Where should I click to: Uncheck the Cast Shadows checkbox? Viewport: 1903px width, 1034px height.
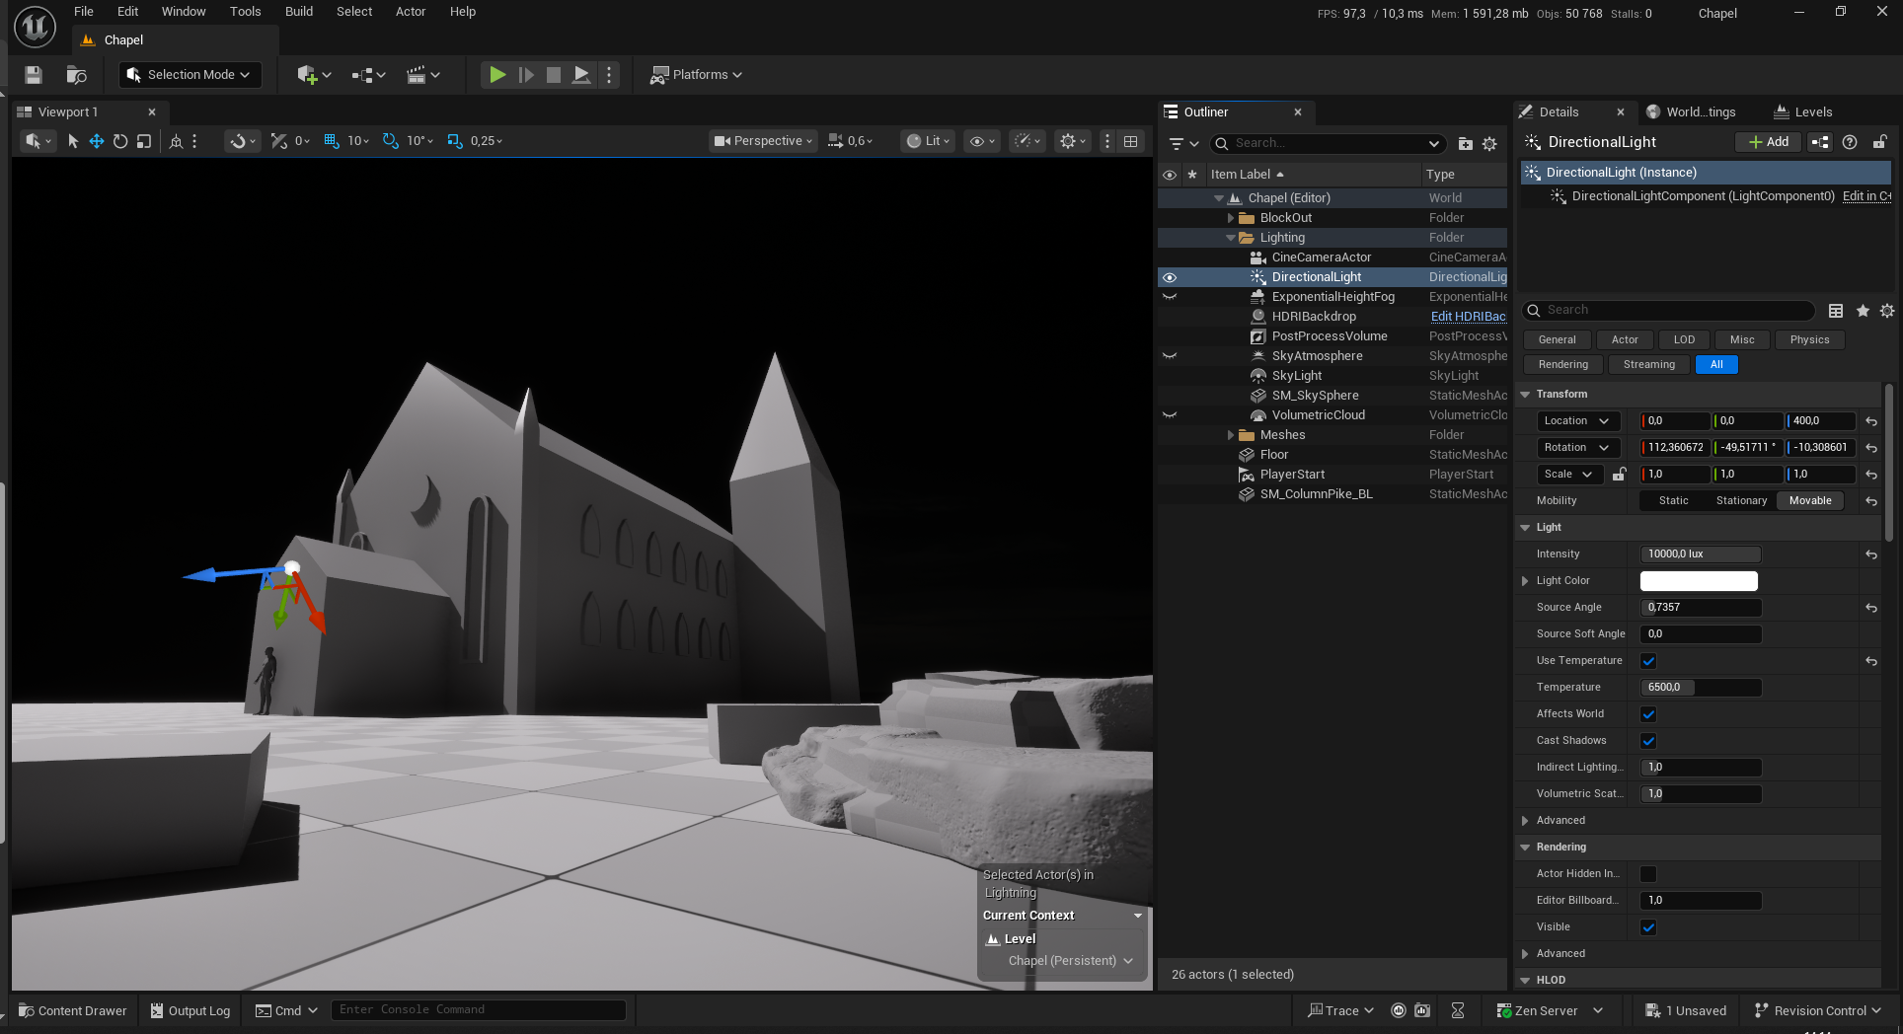tap(1648, 741)
